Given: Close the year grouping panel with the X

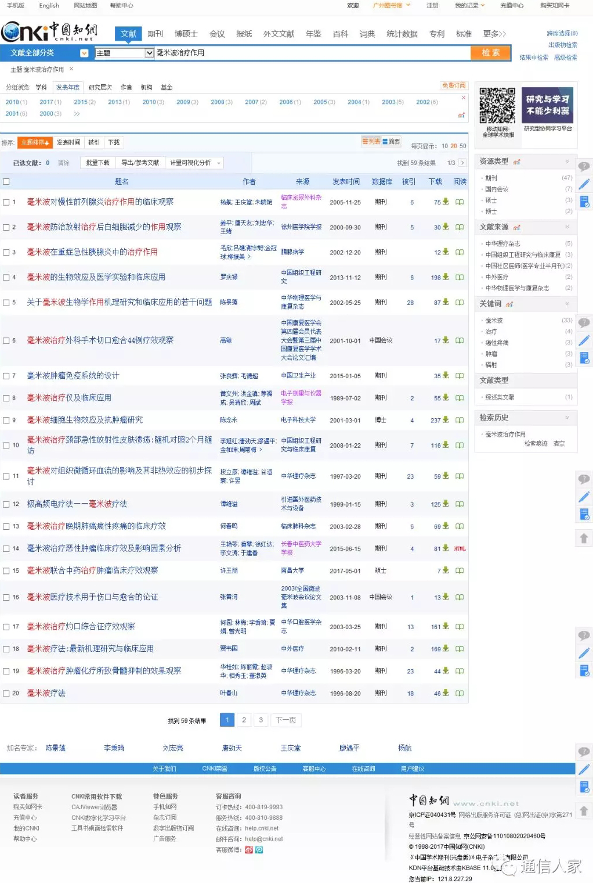Looking at the screenshot, I should point(463,98).
